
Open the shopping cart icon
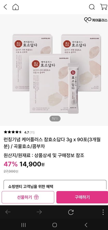(104, 7)
